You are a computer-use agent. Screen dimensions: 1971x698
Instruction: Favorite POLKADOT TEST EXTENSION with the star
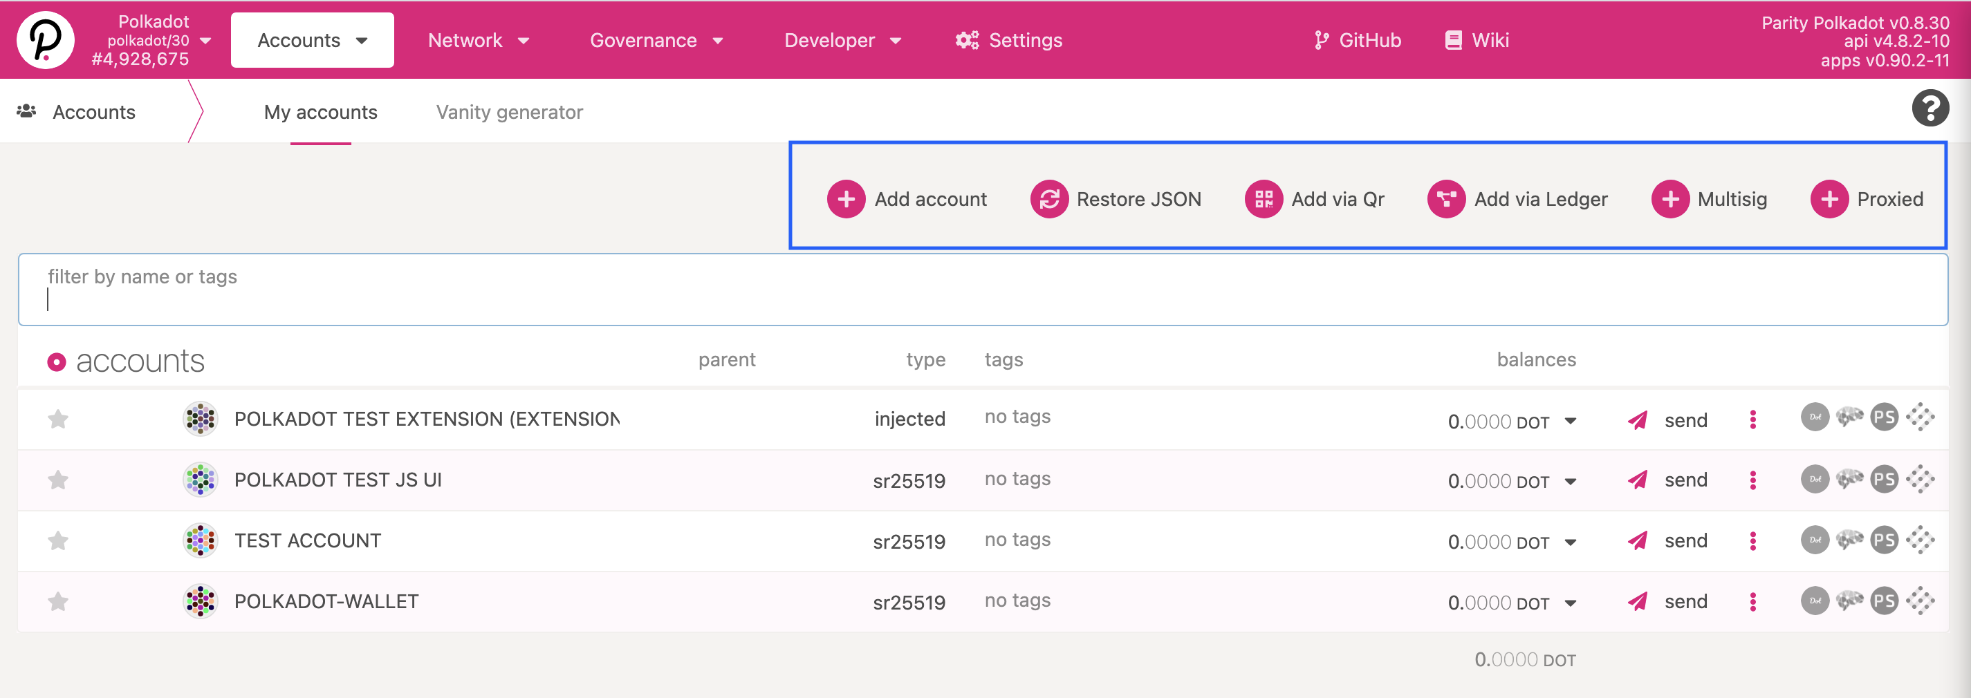point(58,419)
